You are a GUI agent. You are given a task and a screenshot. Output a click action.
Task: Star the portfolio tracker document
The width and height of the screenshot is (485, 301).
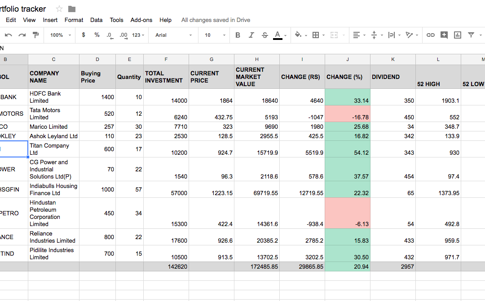pyautogui.click(x=59, y=9)
